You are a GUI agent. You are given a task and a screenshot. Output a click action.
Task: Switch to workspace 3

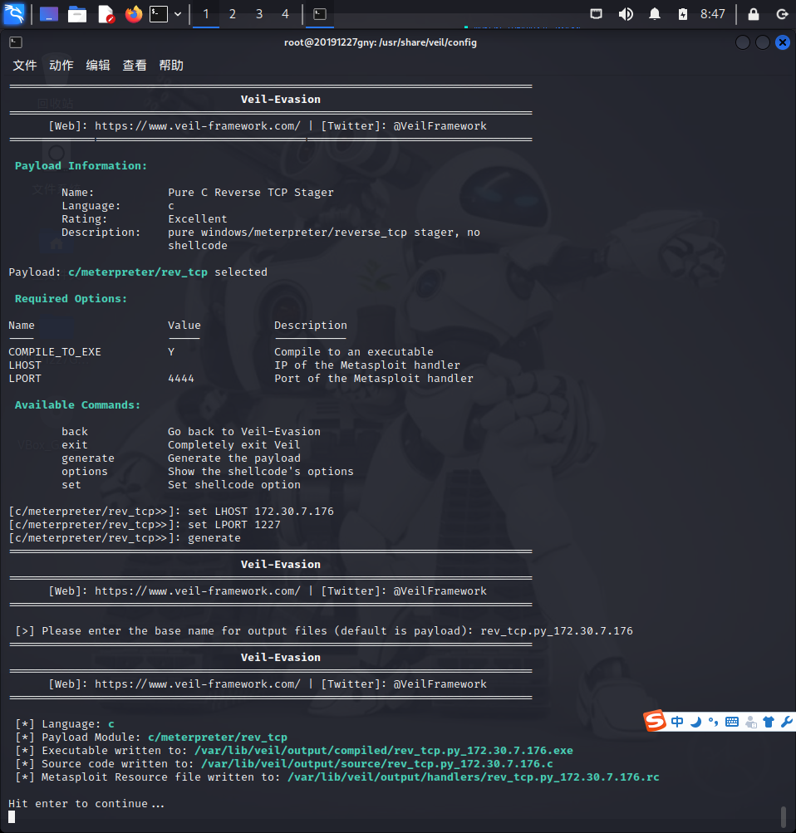coord(258,14)
